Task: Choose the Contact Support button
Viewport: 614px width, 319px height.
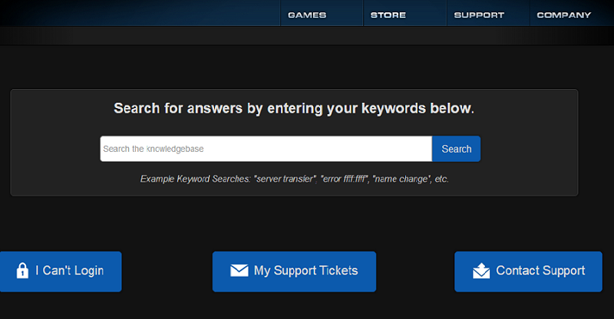Action: pyautogui.click(x=540, y=271)
